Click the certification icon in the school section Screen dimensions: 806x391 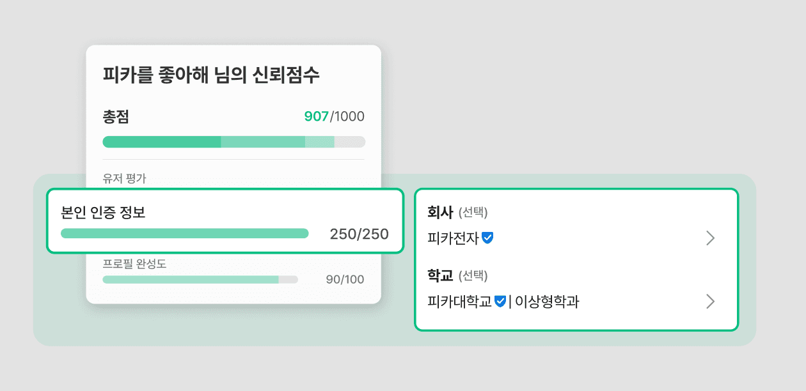point(501,302)
